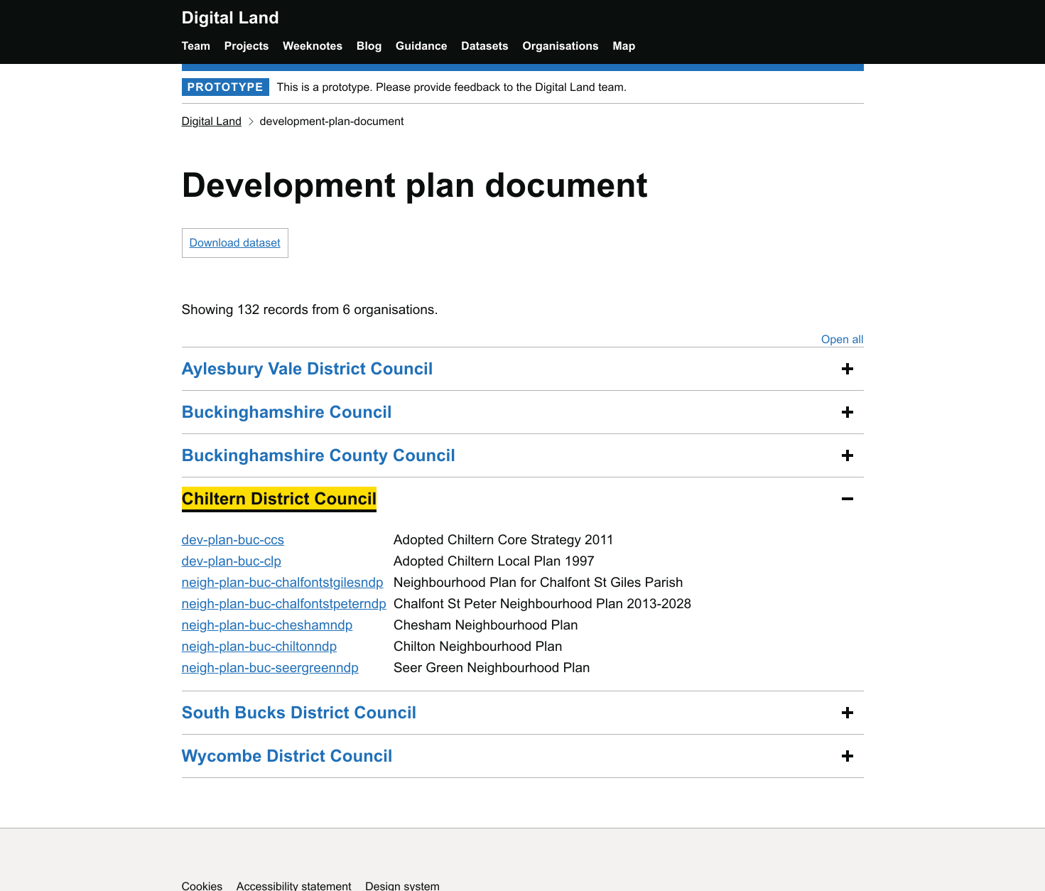Viewport: 1045px width, 891px height.
Task: Open the Team navigation item
Action: (x=196, y=46)
